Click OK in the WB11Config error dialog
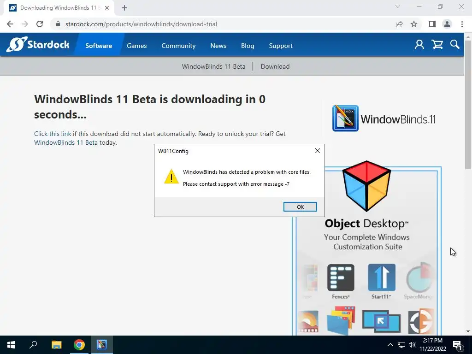472x354 pixels. pyautogui.click(x=300, y=207)
